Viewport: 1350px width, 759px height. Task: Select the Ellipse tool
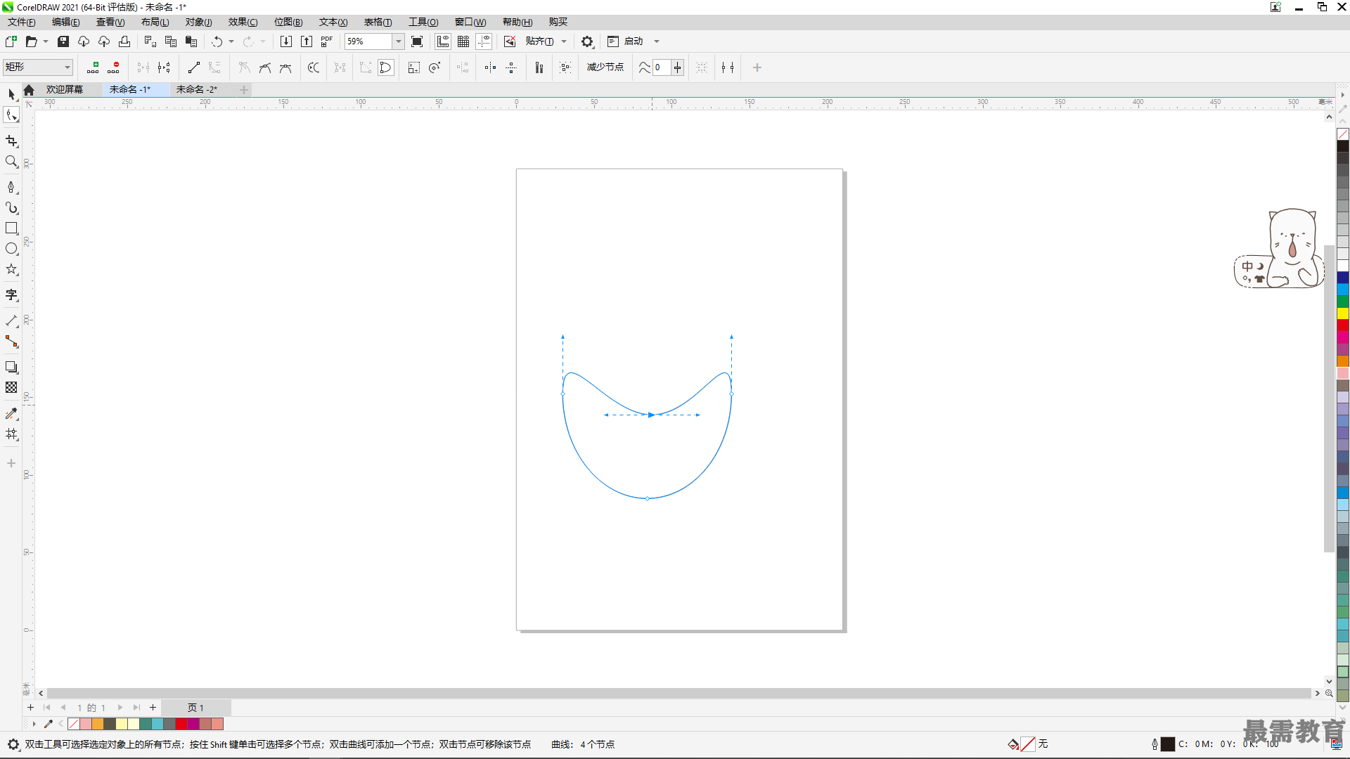click(11, 249)
